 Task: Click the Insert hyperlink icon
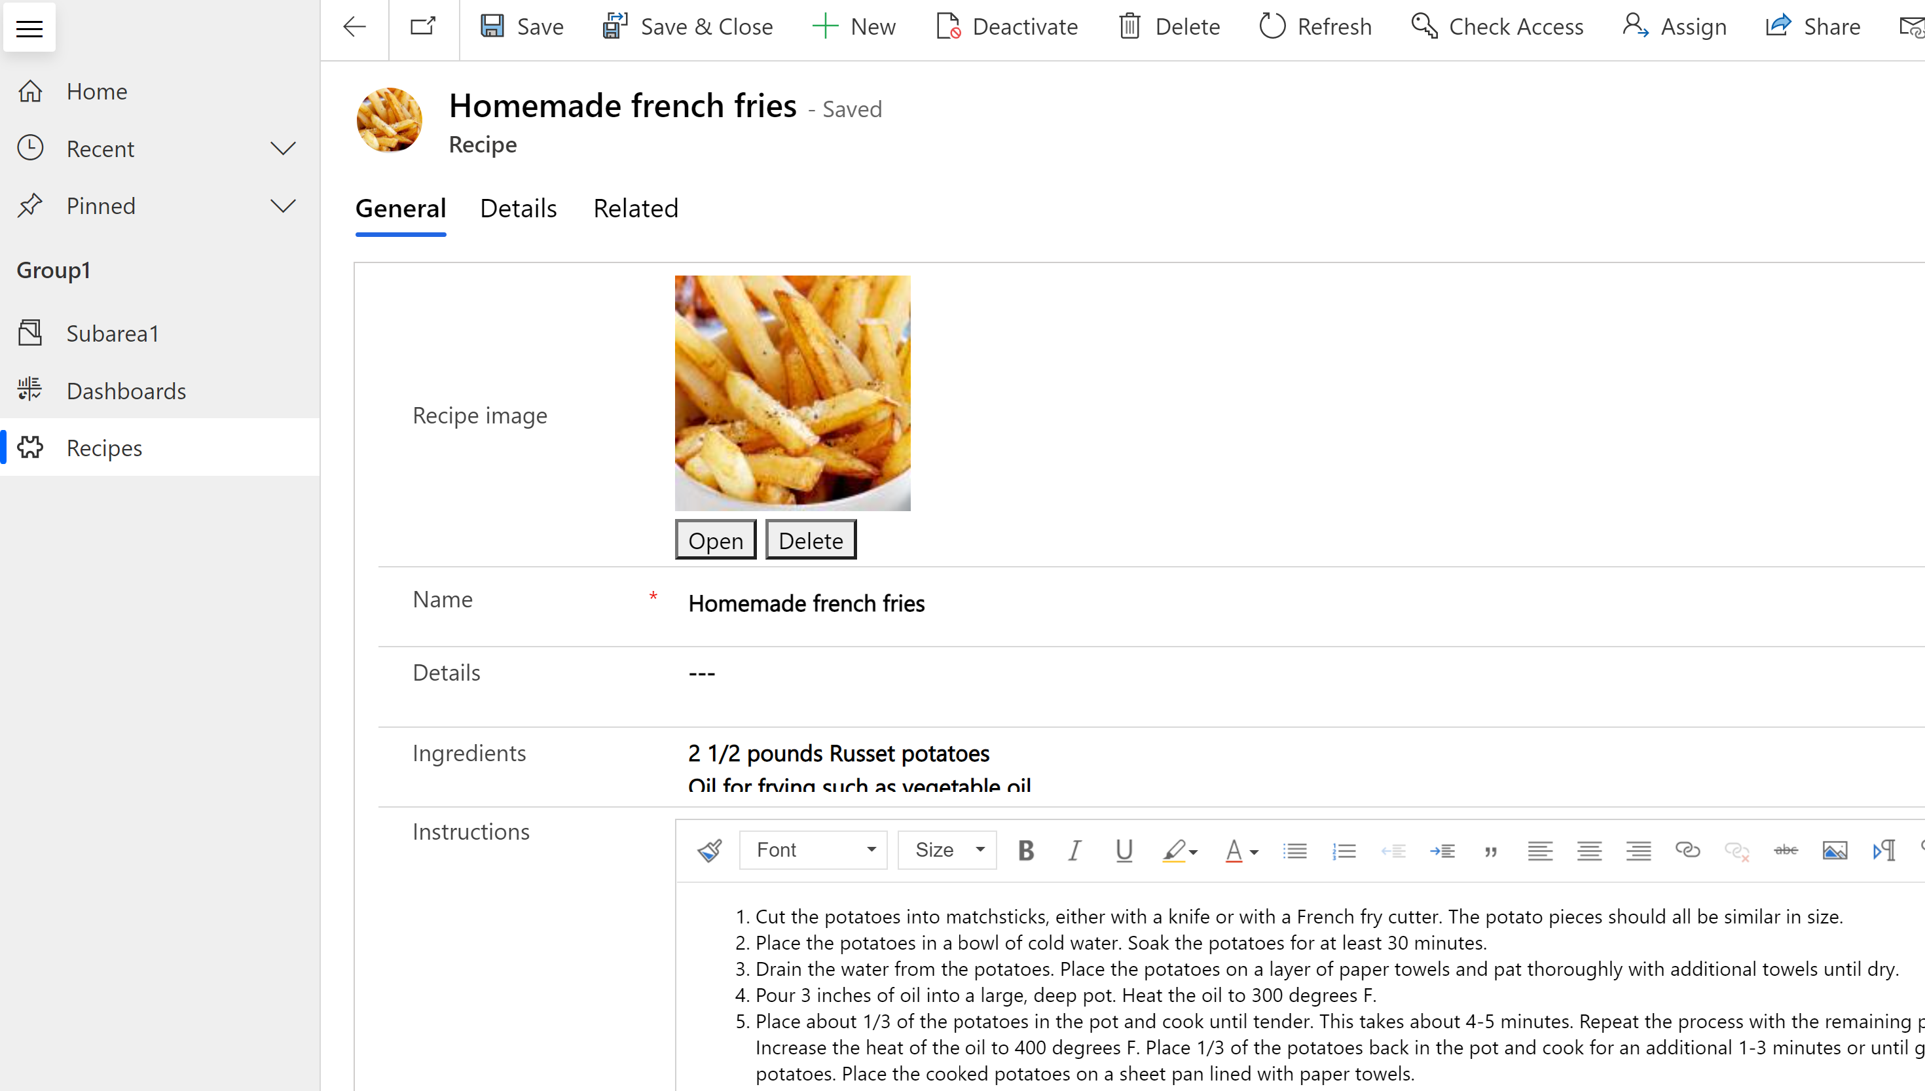(1687, 848)
